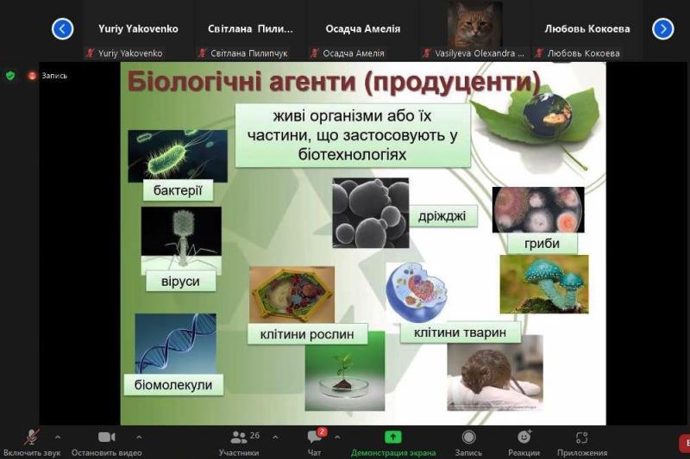Open the green encryption shield info
Viewport: 690px width, 459px height.
(x=10, y=76)
